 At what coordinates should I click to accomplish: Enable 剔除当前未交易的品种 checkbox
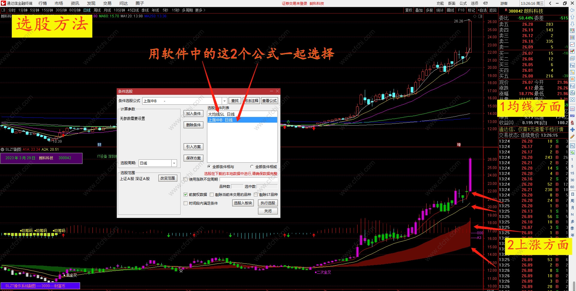coord(212,194)
